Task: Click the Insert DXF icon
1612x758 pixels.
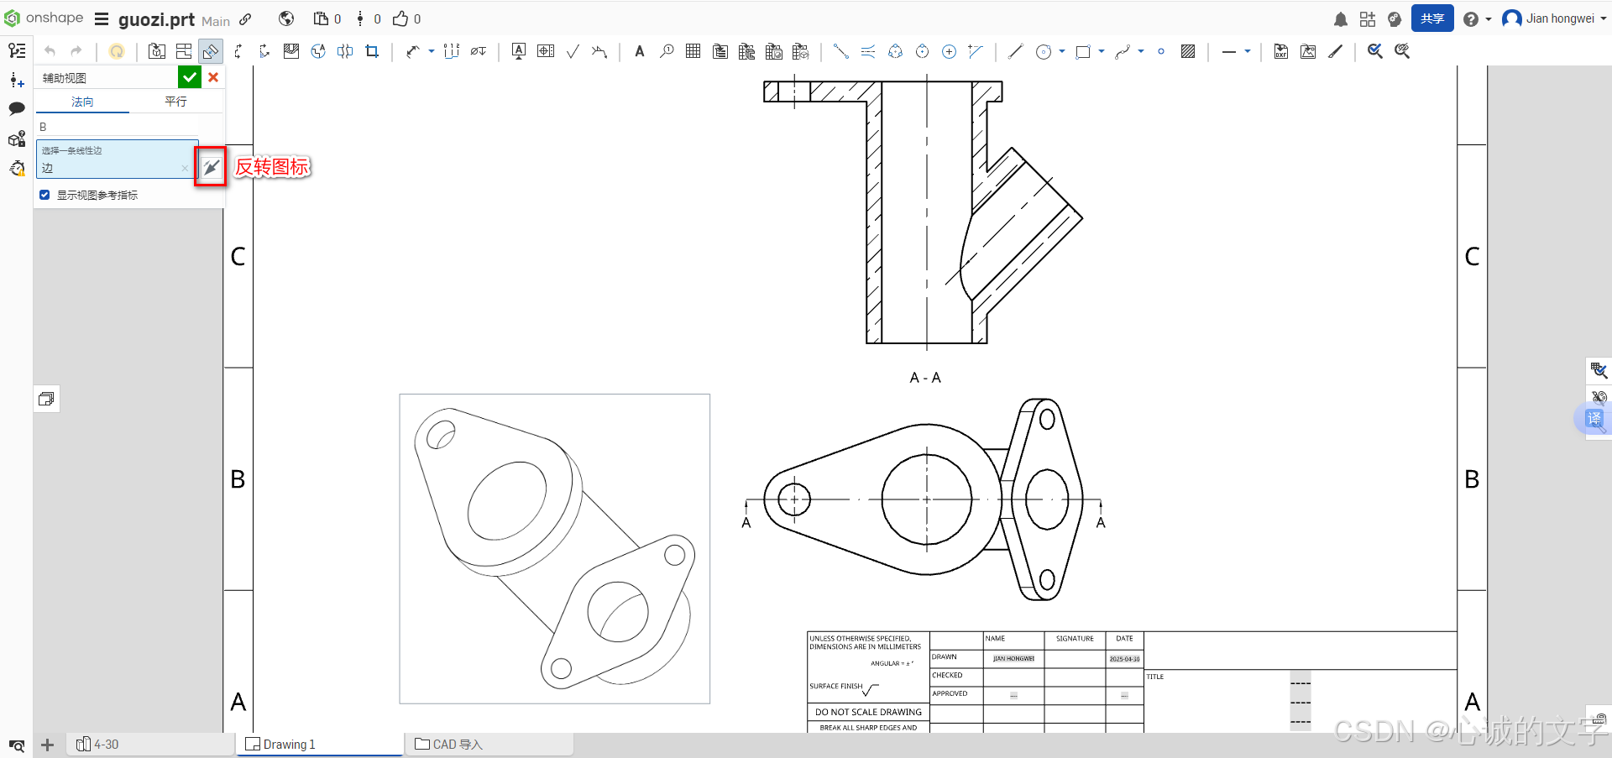Action: pyautogui.click(x=1281, y=51)
